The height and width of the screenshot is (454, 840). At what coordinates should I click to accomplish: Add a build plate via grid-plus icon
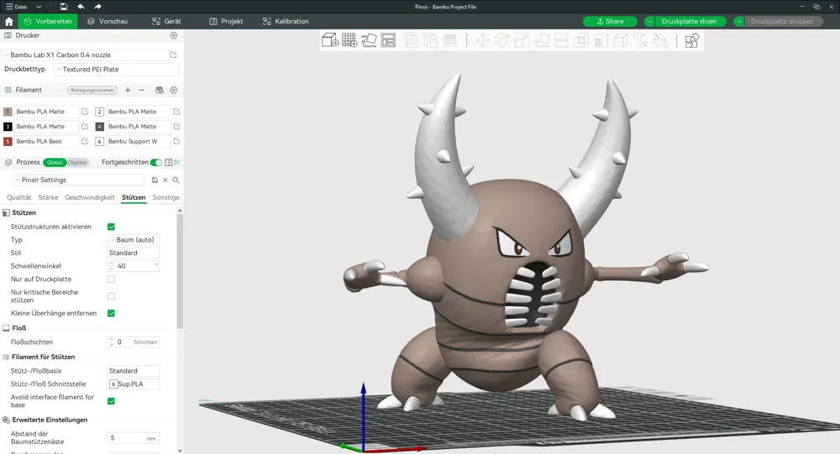pos(349,40)
